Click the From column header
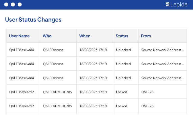This screenshot has height=119, width=193. [x=146, y=36]
